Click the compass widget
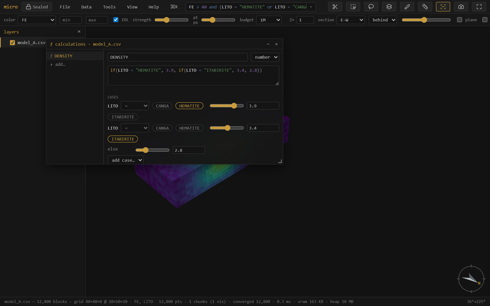This screenshot has height=306, width=490. [x=471, y=279]
